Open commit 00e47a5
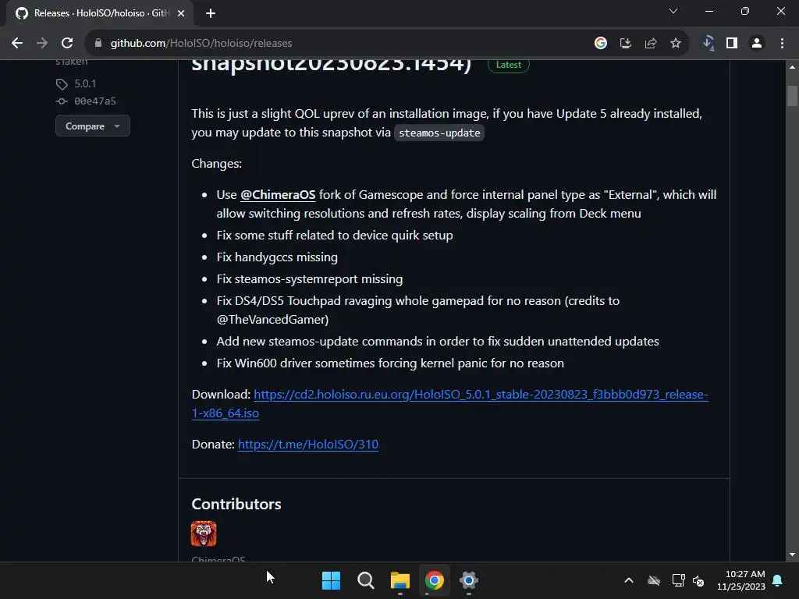This screenshot has height=599, width=799. [x=94, y=101]
